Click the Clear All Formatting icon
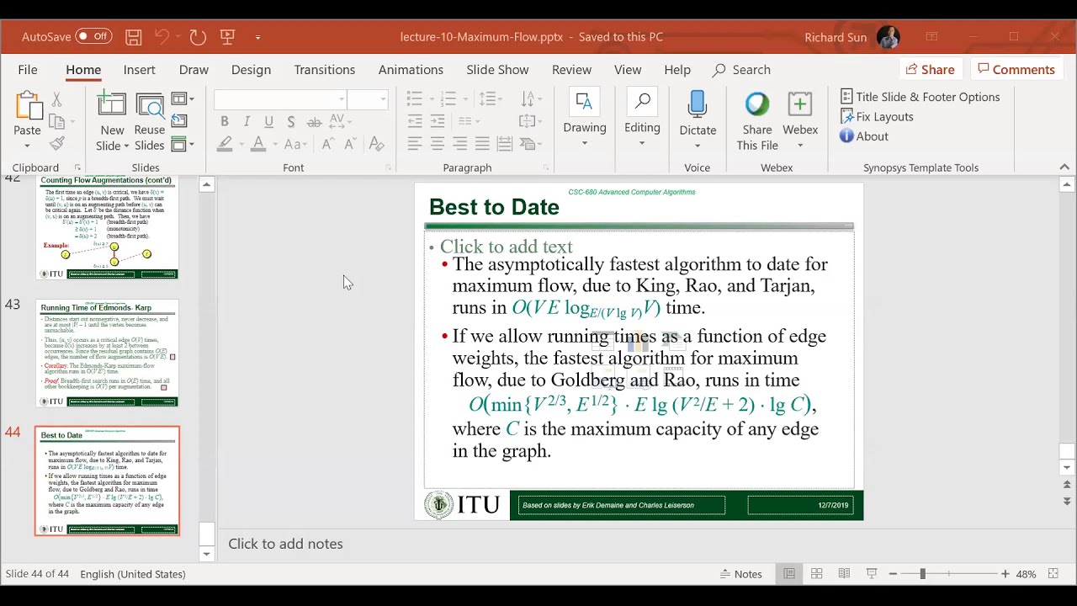This screenshot has width=1077, height=606. pos(377,144)
